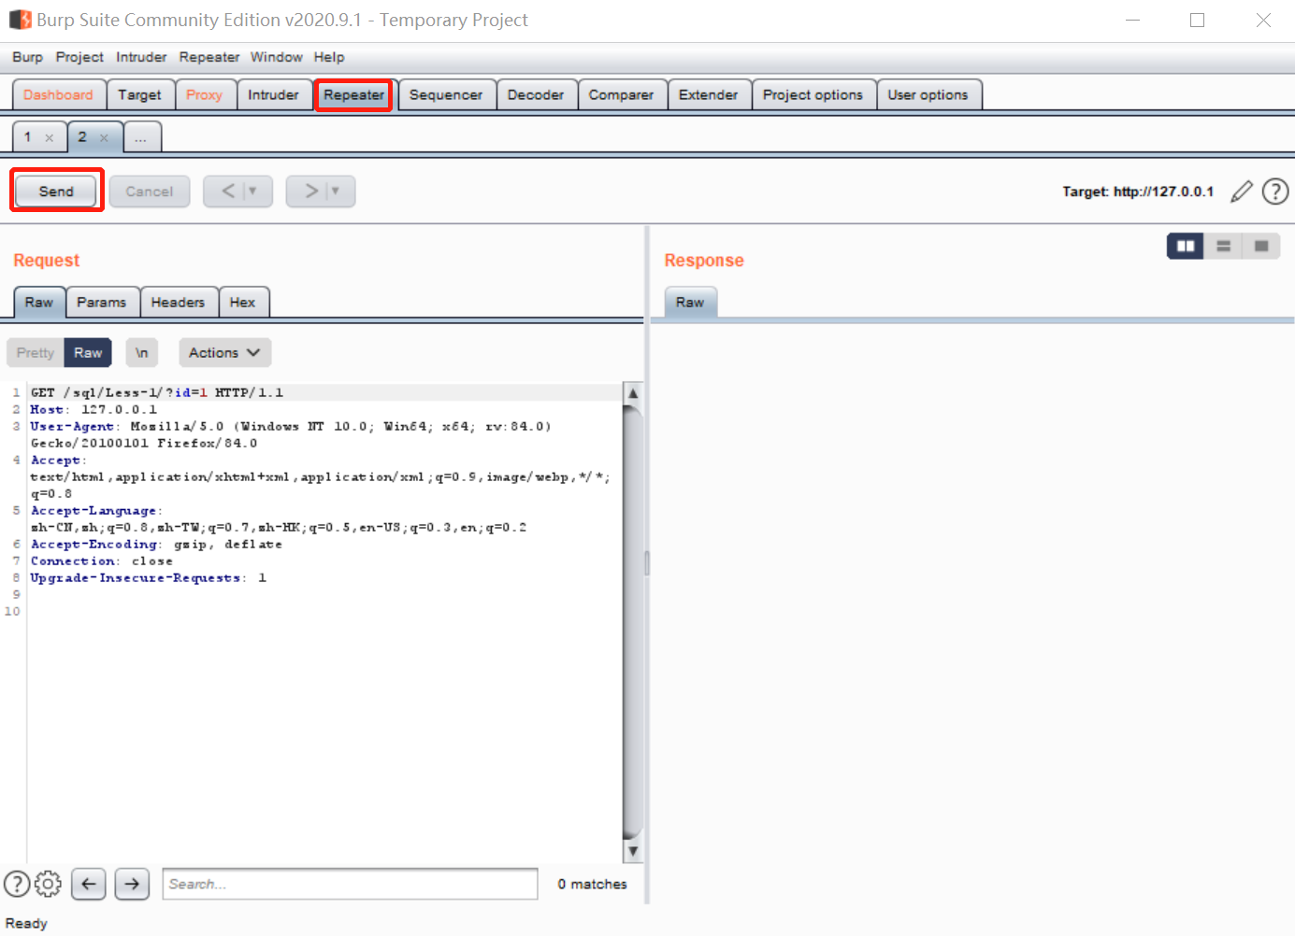Image resolution: width=1295 pixels, height=936 pixels.
Task: Switch to the Proxy tab
Action: click(204, 95)
